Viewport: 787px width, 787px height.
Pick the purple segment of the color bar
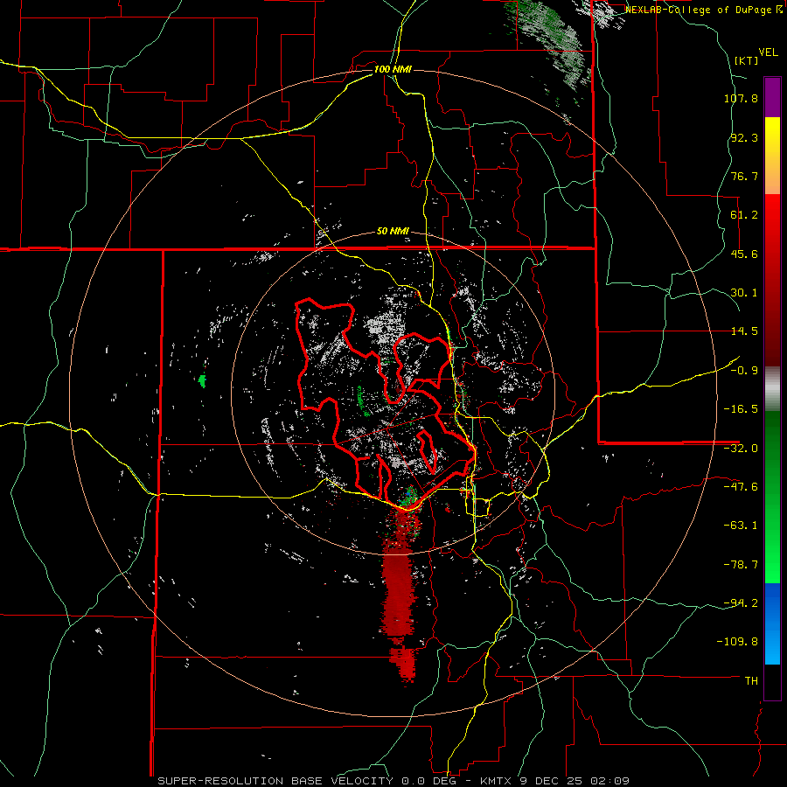(x=772, y=97)
